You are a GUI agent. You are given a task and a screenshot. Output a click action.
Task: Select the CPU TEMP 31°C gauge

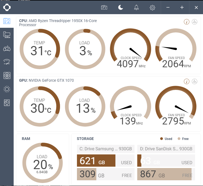click(40, 49)
